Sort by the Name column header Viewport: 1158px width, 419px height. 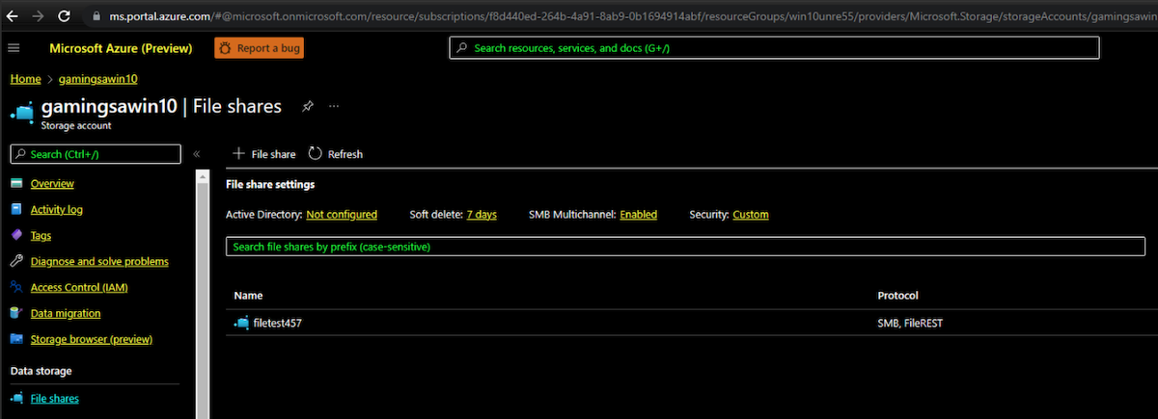(x=248, y=295)
